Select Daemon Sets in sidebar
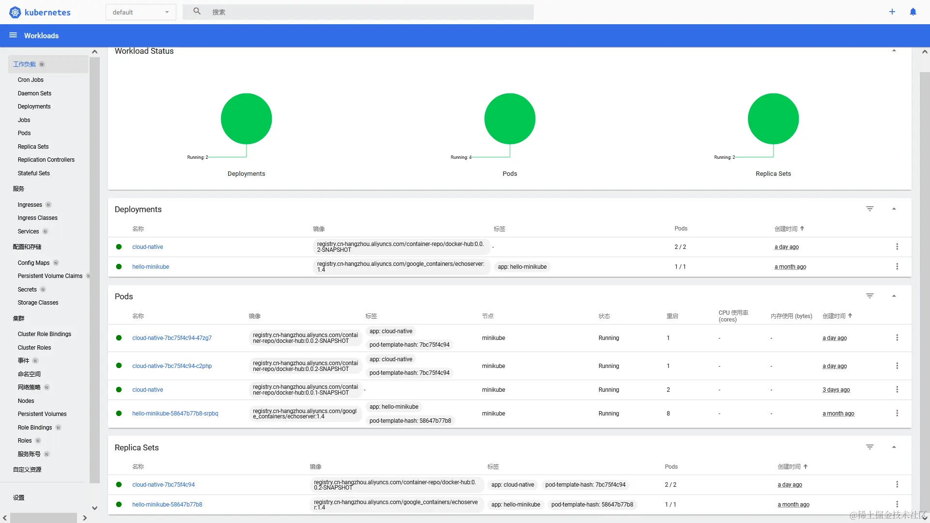The height and width of the screenshot is (523, 930). coord(34,93)
